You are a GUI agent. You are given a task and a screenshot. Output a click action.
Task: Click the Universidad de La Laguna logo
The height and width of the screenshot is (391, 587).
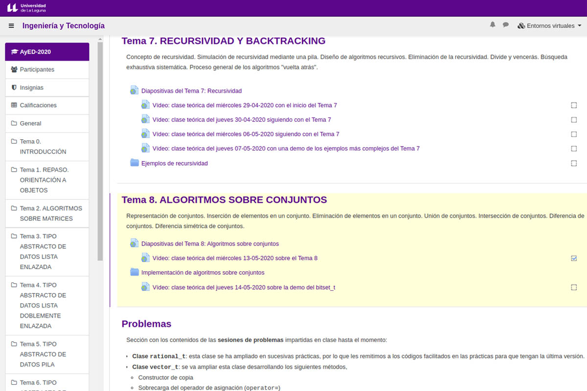(27, 8)
